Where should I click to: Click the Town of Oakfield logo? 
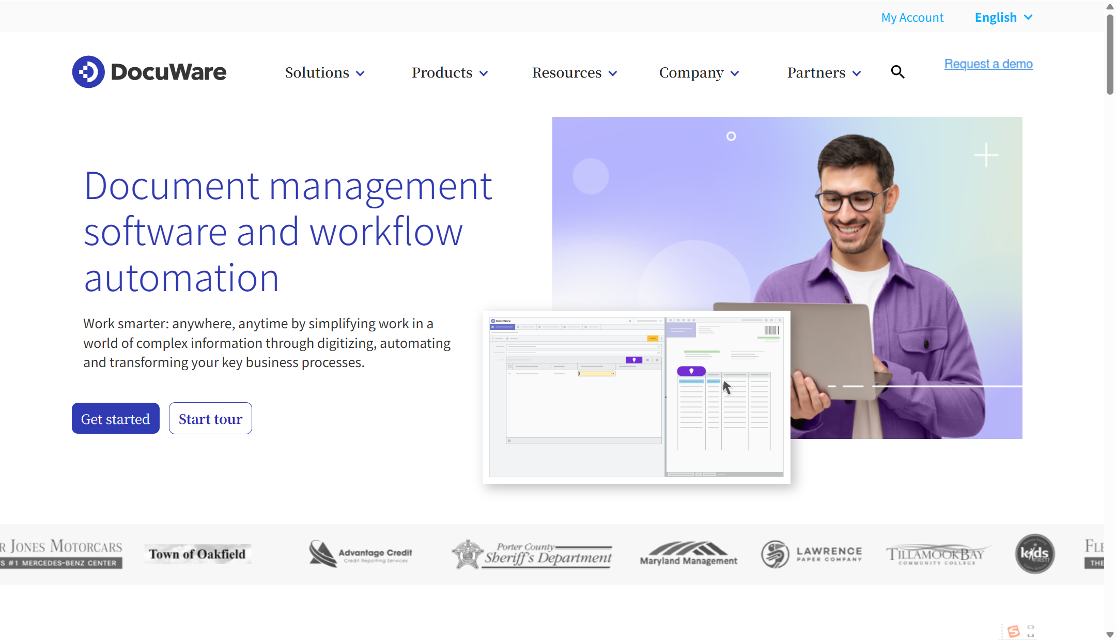[197, 554]
